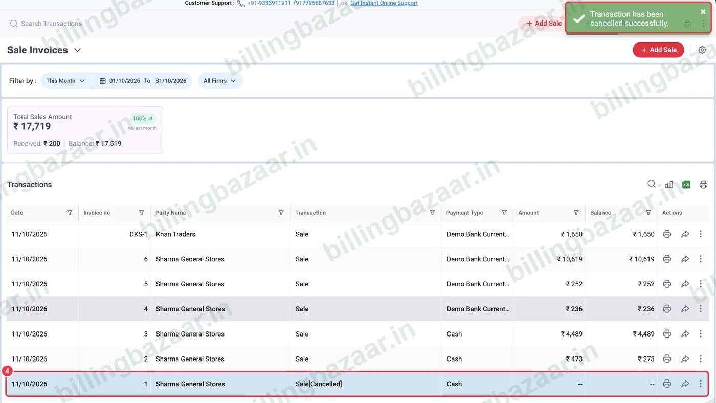The image size is (716, 403).
Task: Expand the Sale Invoices title dropdown
Action: tap(78, 50)
